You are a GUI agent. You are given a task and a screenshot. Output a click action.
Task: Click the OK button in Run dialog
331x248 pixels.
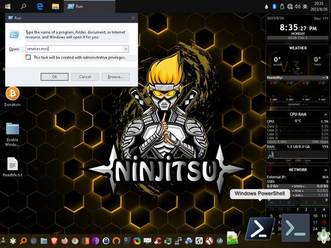coord(54,77)
